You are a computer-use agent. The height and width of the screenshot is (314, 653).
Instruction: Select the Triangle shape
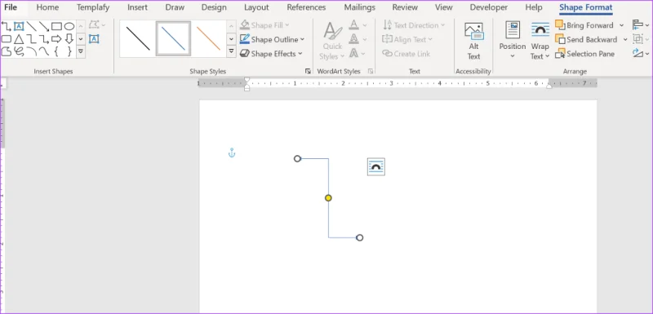(19, 39)
